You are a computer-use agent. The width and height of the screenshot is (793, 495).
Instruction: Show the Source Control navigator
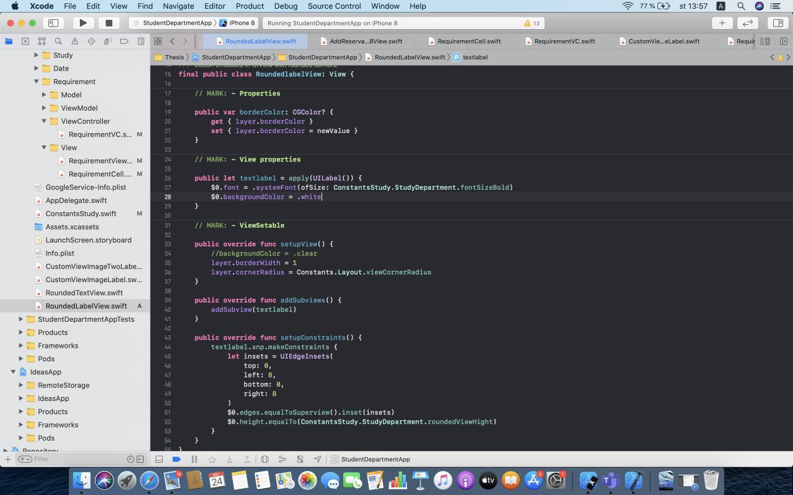(x=25, y=41)
